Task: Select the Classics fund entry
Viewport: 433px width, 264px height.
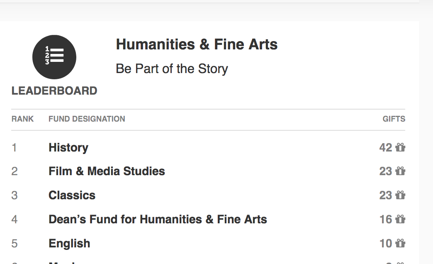Action: pos(72,195)
